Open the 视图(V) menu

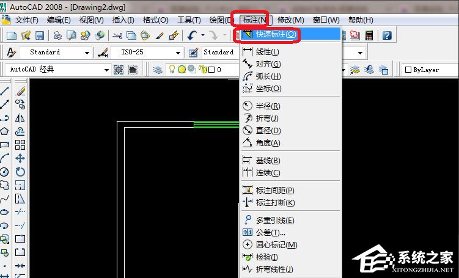coord(92,20)
